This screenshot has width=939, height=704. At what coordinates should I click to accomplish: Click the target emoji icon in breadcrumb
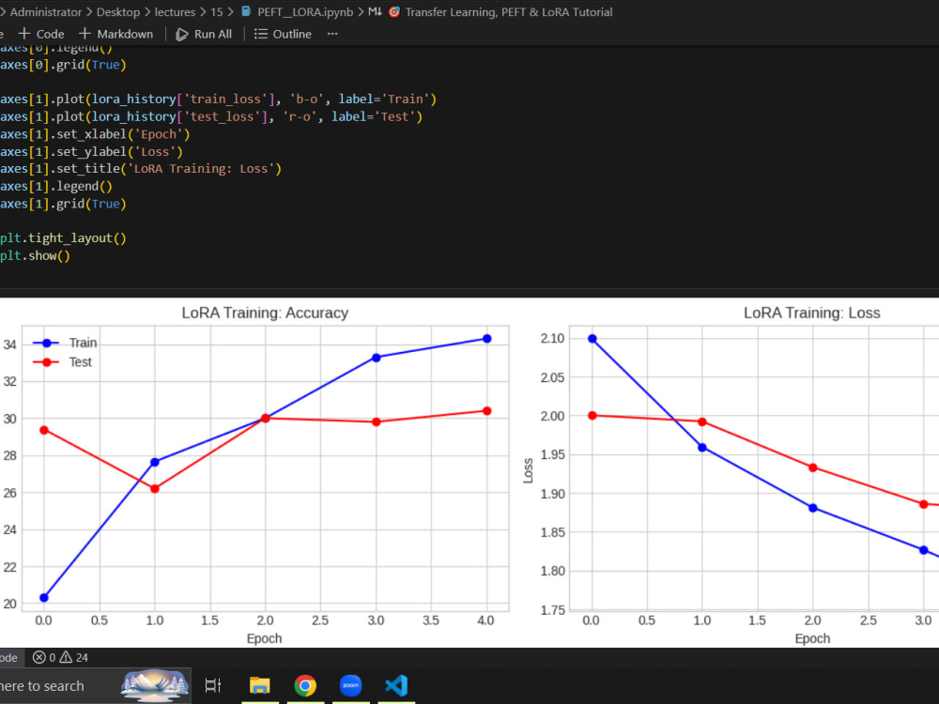pyautogui.click(x=394, y=11)
